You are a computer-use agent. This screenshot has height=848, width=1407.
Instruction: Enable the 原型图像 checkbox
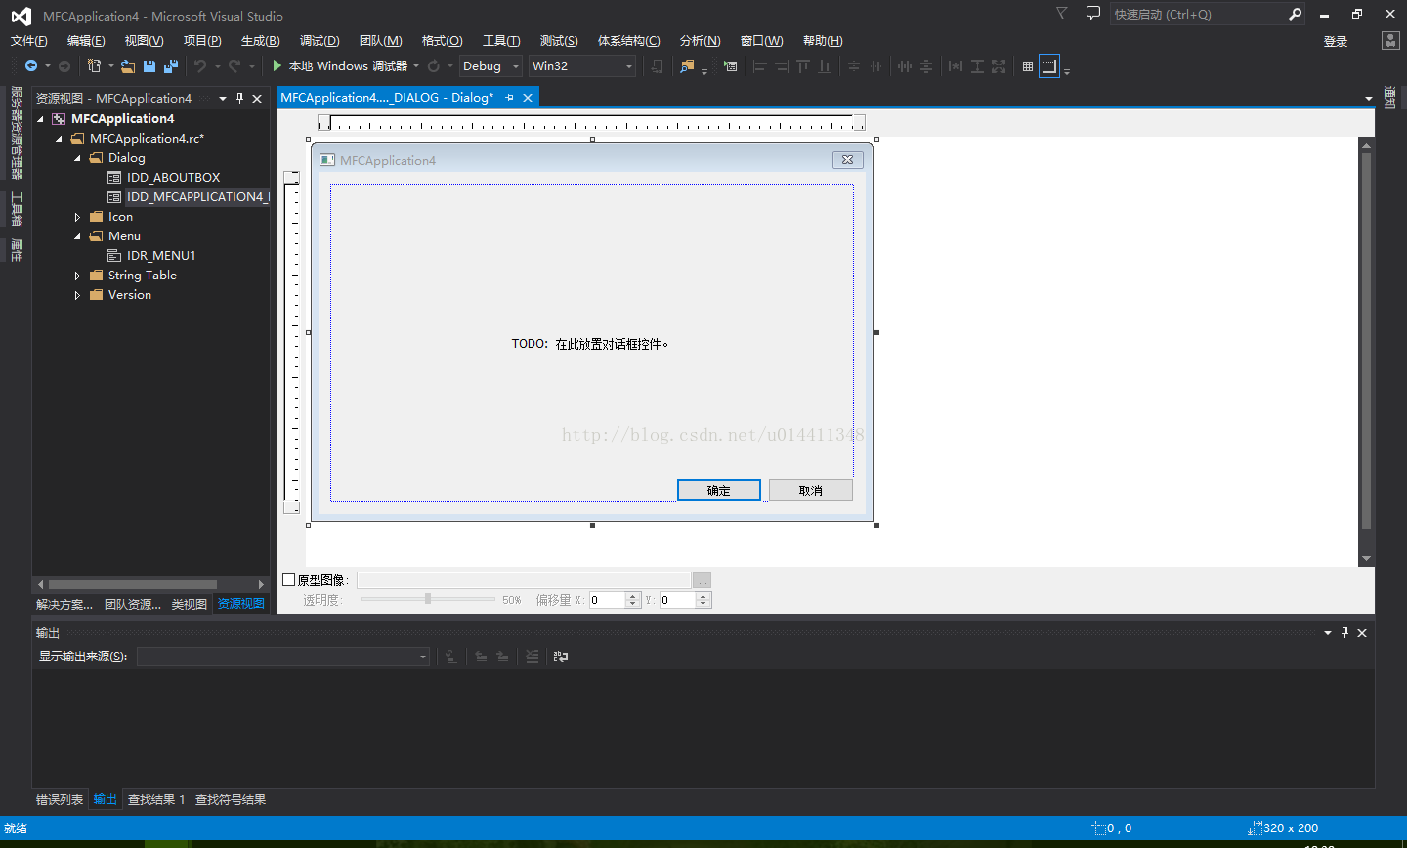point(289,579)
